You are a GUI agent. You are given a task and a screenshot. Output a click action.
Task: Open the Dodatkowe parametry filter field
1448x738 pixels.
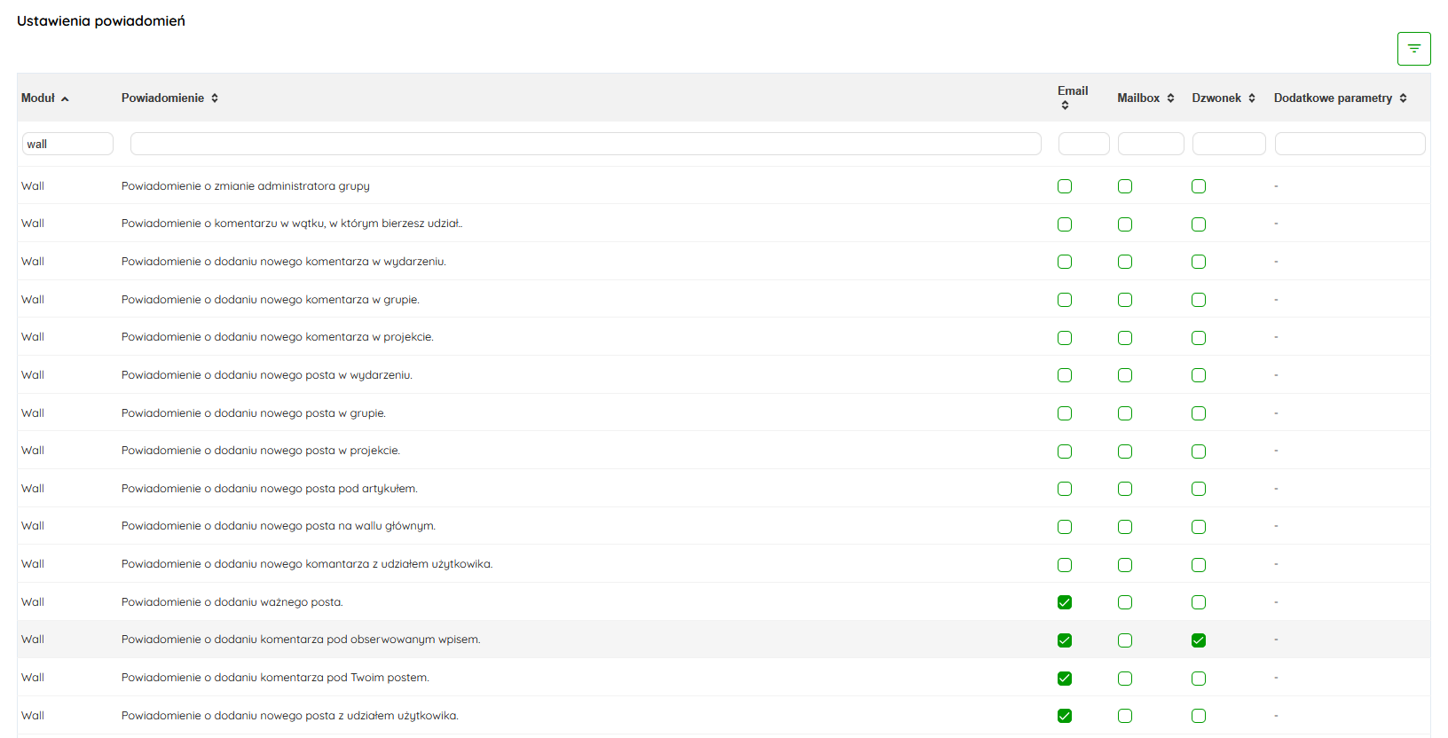[1350, 144]
